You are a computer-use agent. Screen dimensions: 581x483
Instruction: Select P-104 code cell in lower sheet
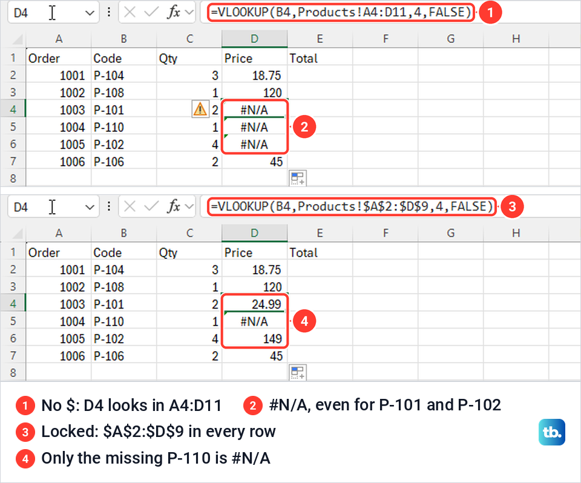tap(123, 269)
